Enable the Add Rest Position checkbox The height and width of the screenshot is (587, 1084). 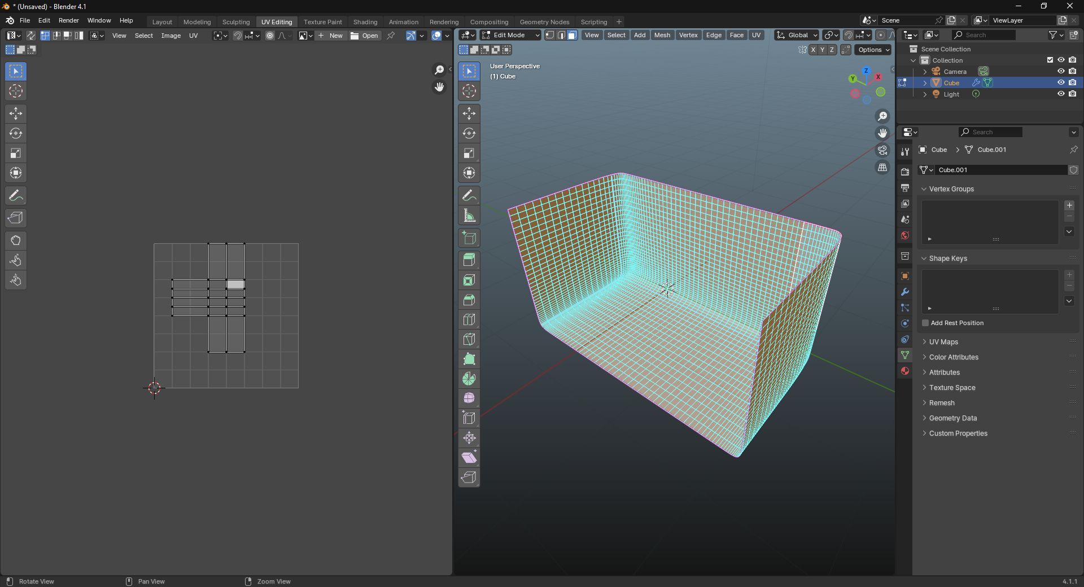(x=925, y=323)
